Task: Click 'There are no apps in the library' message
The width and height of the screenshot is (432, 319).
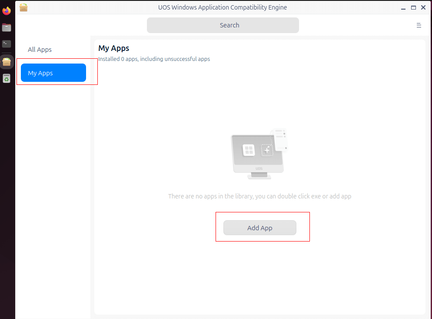Action: coord(259,196)
